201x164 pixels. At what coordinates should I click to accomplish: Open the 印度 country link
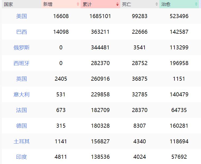point(21,157)
